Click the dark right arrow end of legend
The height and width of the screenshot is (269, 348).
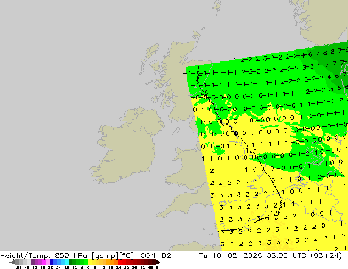[158, 262]
